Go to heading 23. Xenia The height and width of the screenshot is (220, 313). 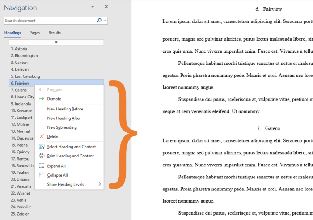point(18,200)
